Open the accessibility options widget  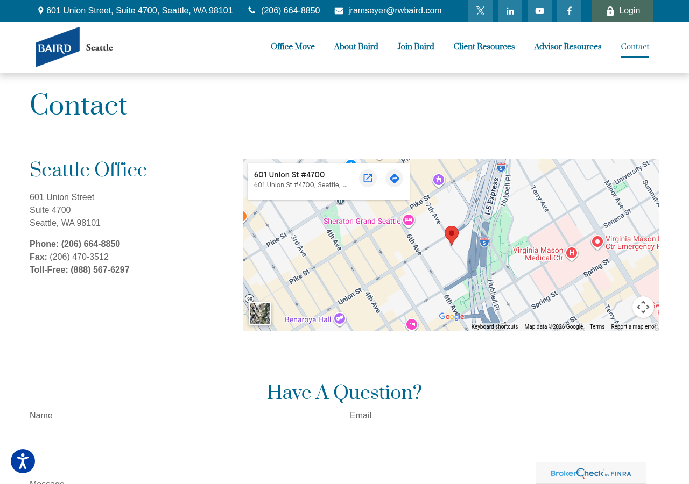pos(23,461)
